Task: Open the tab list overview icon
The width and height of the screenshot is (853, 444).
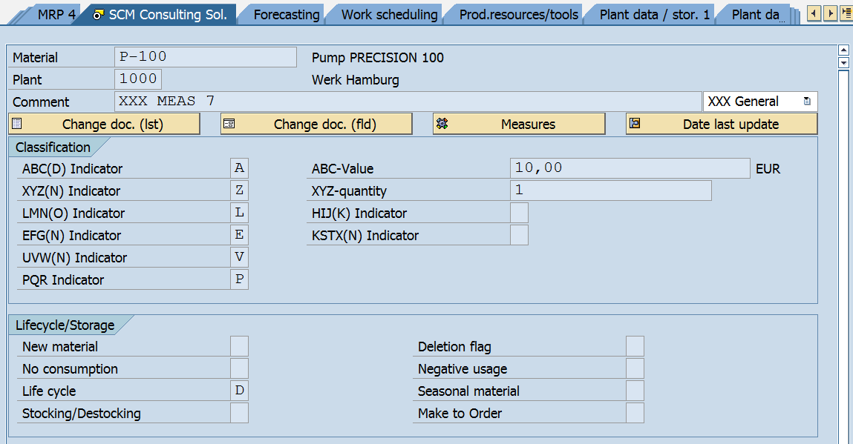Action: pyautogui.click(x=846, y=13)
